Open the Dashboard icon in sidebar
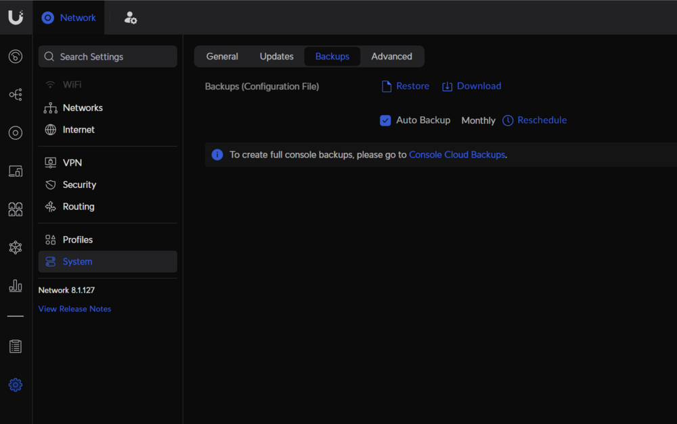Image resolution: width=677 pixels, height=424 pixels. point(16,57)
